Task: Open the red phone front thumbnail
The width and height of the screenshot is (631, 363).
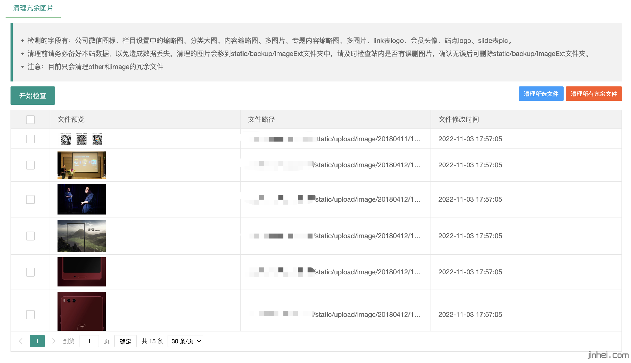Action: [82, 272]
